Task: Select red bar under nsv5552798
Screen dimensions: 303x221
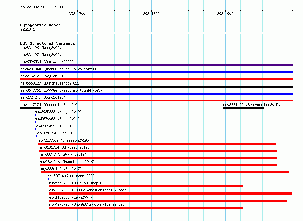Action: [x=146, y=186]
